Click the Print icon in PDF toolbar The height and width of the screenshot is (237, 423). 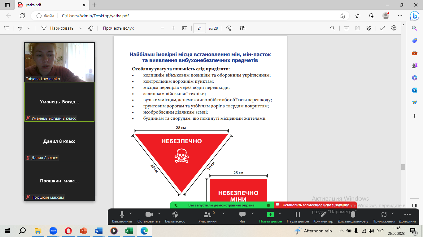pyautogui.click(x=347, y=28)
